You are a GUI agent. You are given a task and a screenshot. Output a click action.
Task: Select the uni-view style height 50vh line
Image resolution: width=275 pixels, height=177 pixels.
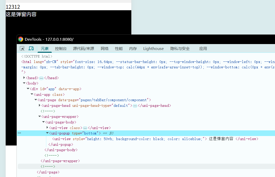(x=129, y=139)
